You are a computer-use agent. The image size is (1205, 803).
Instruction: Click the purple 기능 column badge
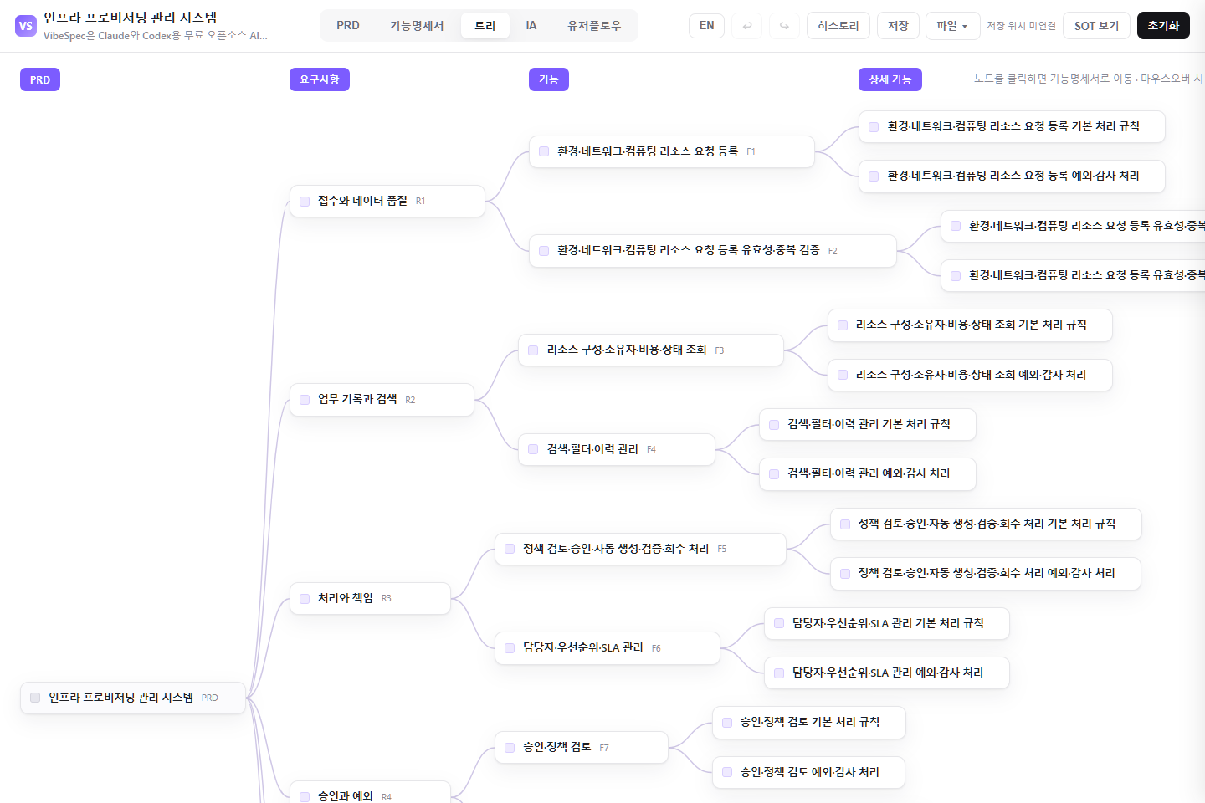[x=549, y=79]
